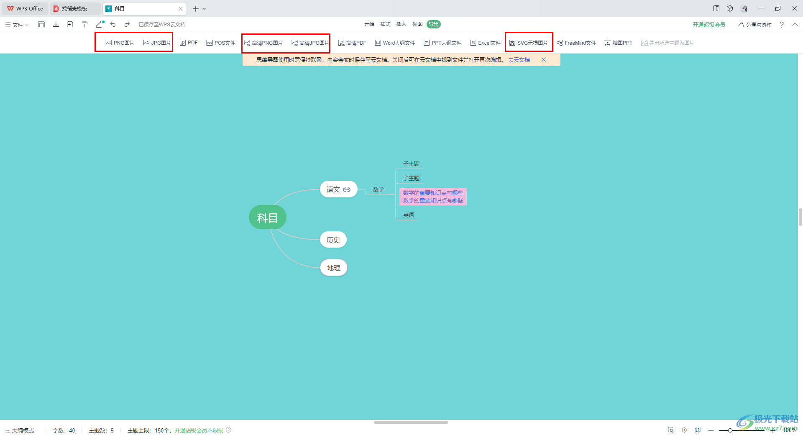Open the help question mark icon

(781, 25)
